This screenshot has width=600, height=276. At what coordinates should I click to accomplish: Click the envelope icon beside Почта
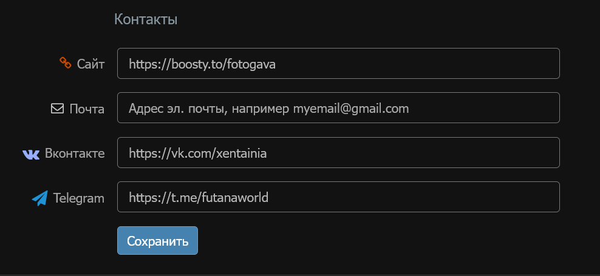57,109
